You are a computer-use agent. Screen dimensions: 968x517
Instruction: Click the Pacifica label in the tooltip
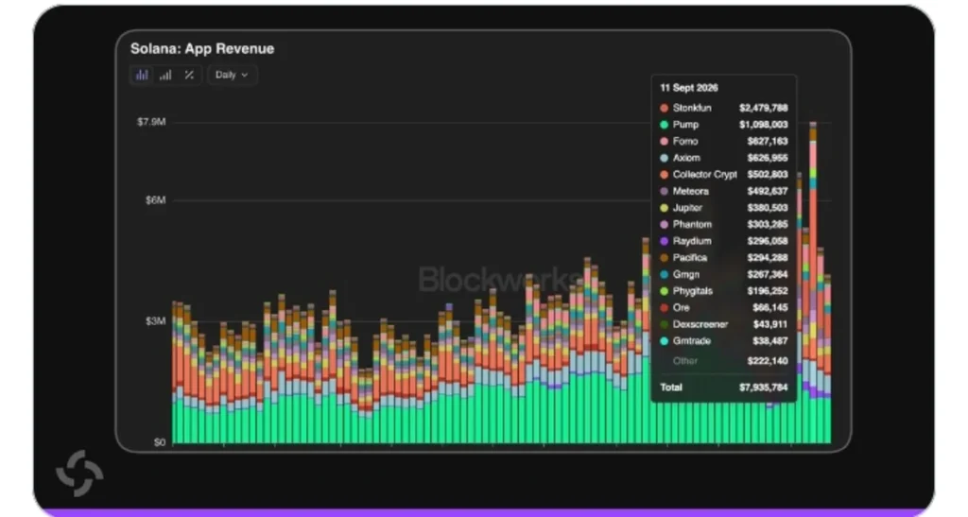(x=689, y=257)
